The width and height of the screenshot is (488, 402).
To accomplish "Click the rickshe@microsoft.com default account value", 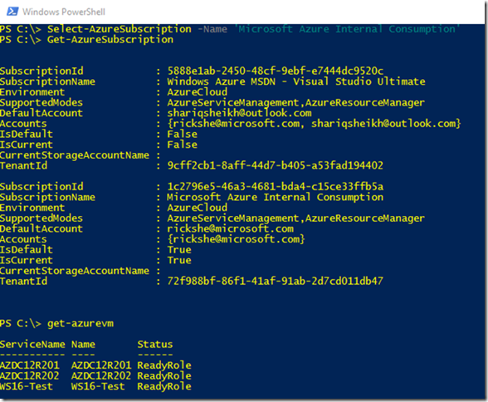I will [x=231, y=229].
